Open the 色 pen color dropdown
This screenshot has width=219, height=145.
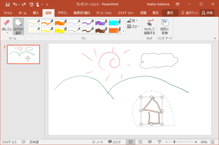coord(132,21)
